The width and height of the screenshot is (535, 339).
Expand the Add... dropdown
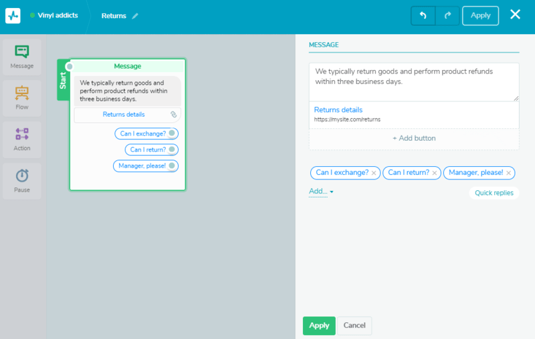click(x=321, y=192)
